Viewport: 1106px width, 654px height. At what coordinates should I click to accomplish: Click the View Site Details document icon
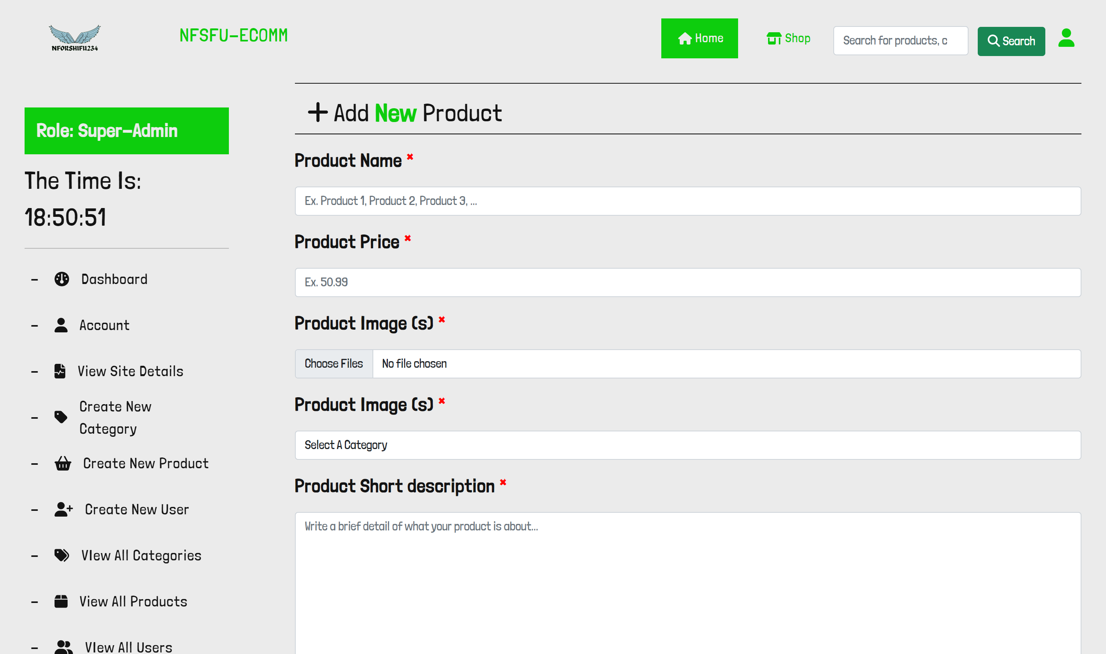60,371
